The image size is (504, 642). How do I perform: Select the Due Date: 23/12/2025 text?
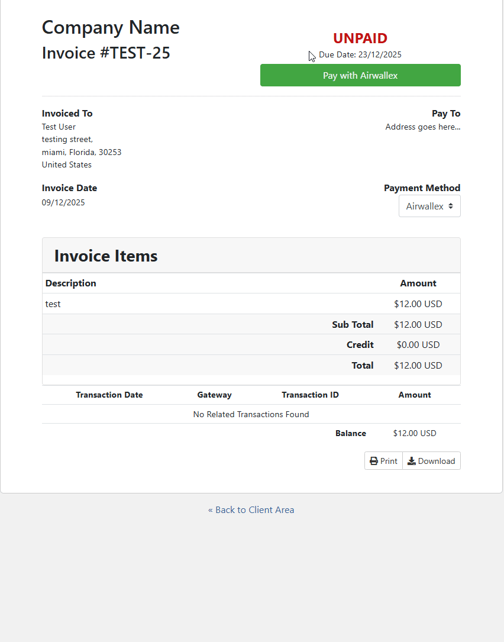point(360,54)
